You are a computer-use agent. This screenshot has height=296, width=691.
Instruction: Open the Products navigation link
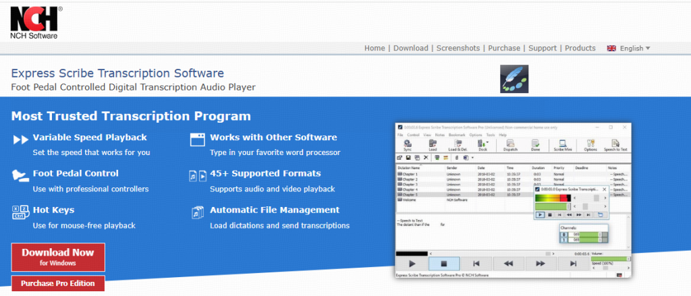click(x=580, y=49)
